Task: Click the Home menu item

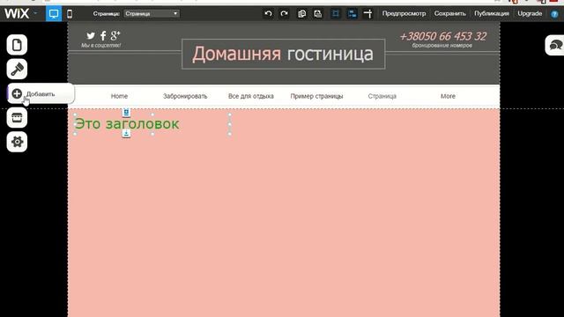Action: coord(119,96)
